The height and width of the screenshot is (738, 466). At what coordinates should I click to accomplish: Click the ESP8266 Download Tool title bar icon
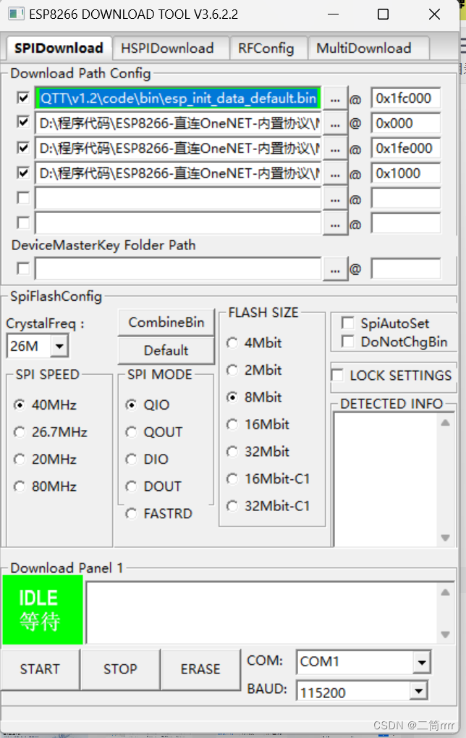pyautogui.click(x=16, y=14)
